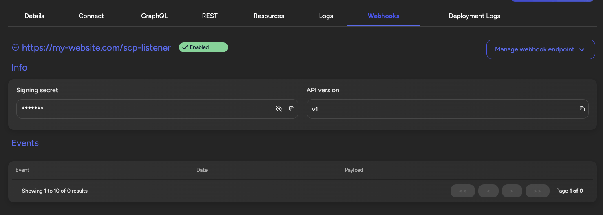
Task: Open the Deployment Logs tab
Action: click(x=475, y=16)
